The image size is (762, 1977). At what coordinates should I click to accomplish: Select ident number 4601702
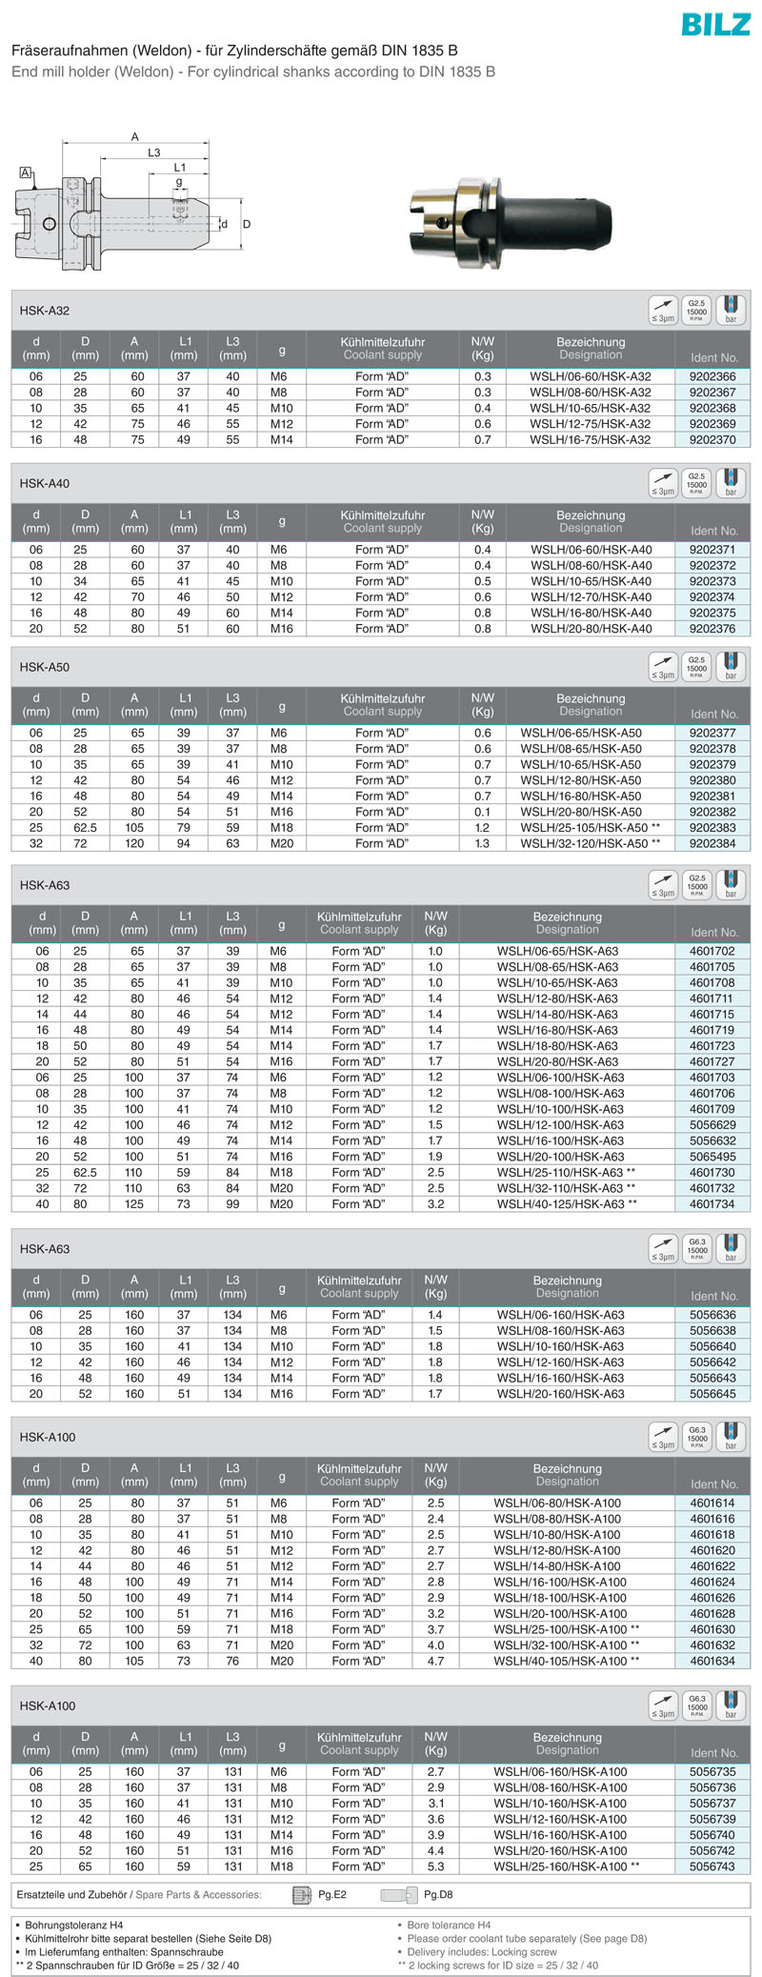tap(712, 951)
